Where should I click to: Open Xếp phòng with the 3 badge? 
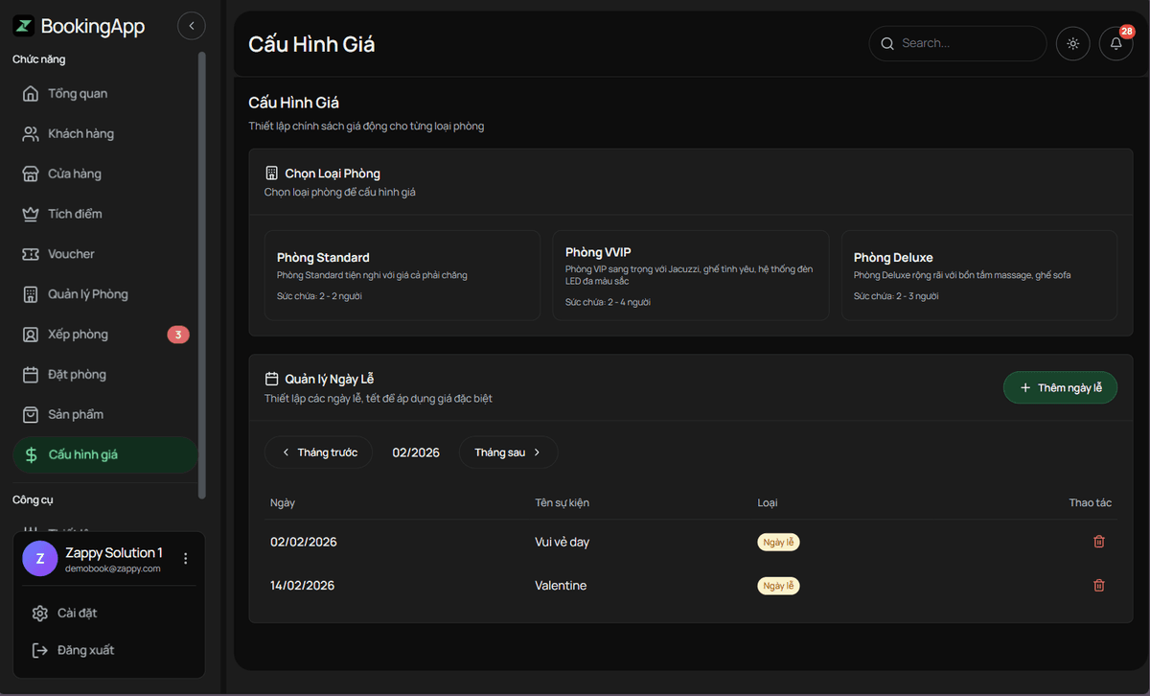point(79,335)
